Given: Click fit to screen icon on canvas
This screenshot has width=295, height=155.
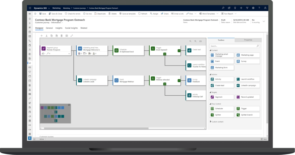Looking at the screenshot, I should (201, 41).
